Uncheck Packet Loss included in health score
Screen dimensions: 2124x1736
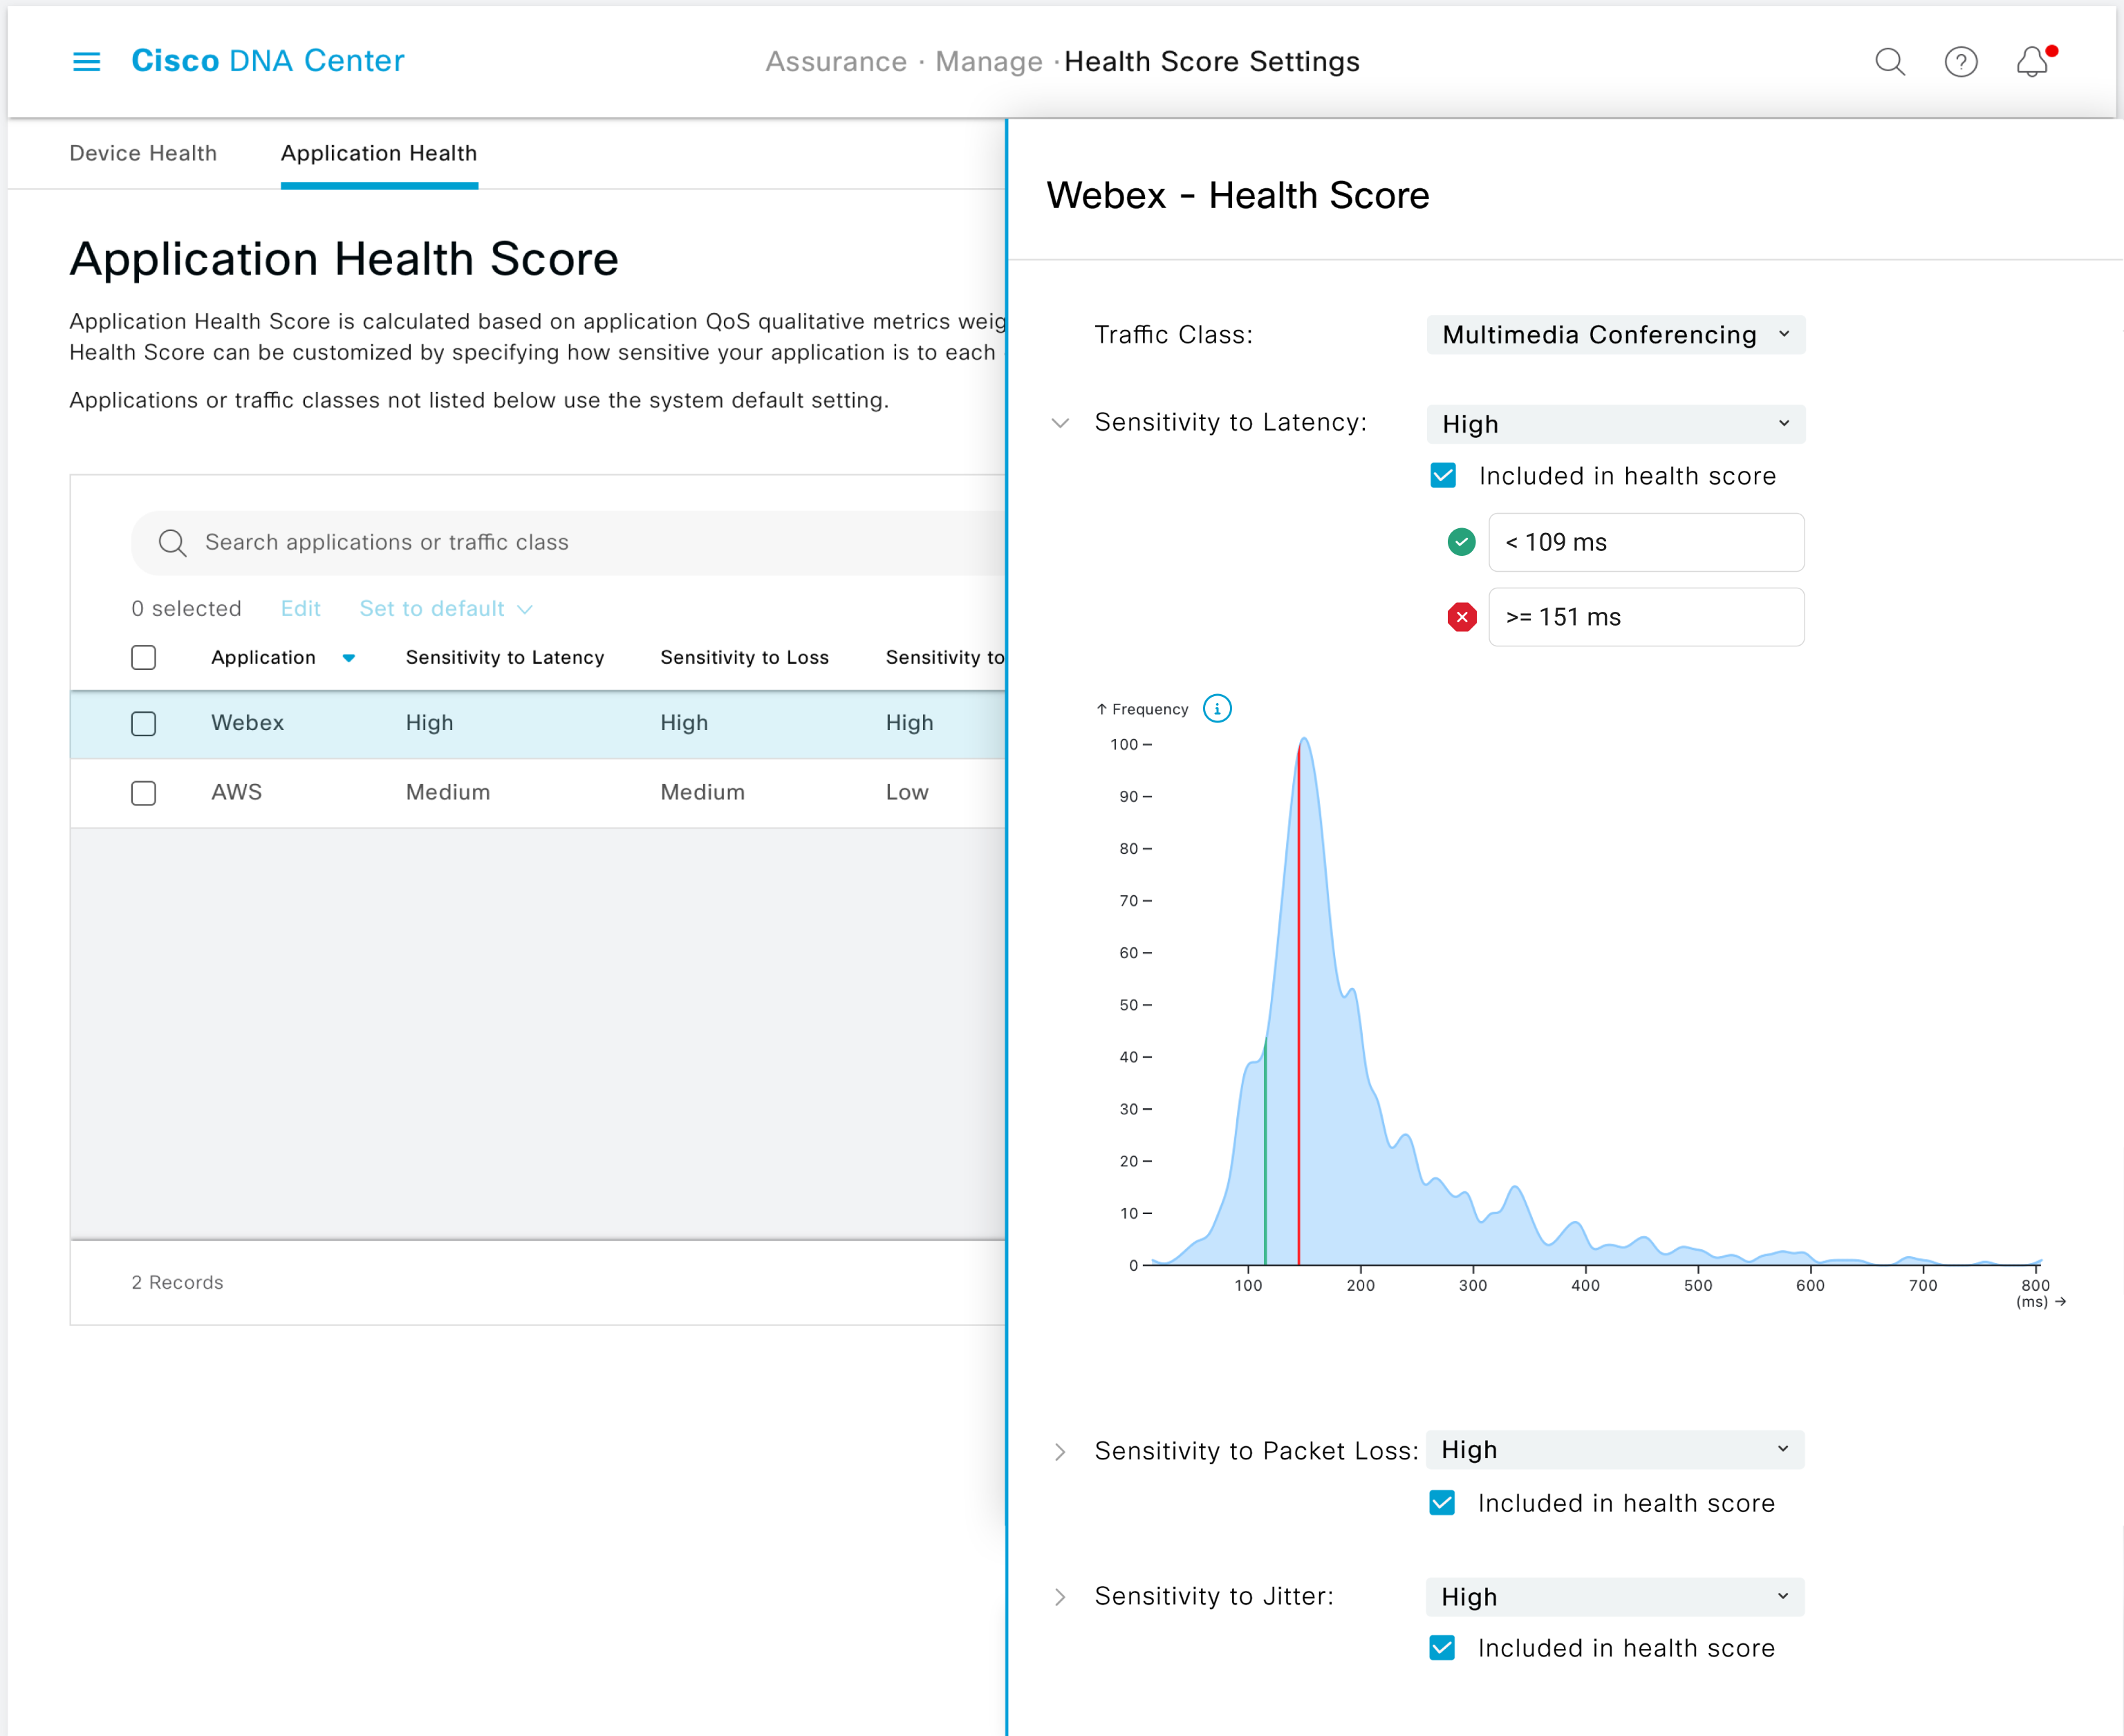[1442, 1502]
